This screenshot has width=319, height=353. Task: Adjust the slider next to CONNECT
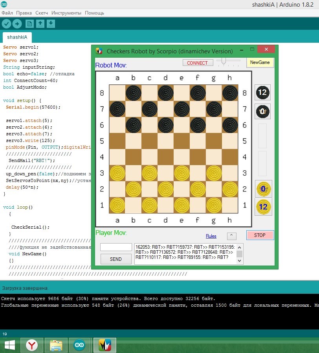(x=224, y=61)
